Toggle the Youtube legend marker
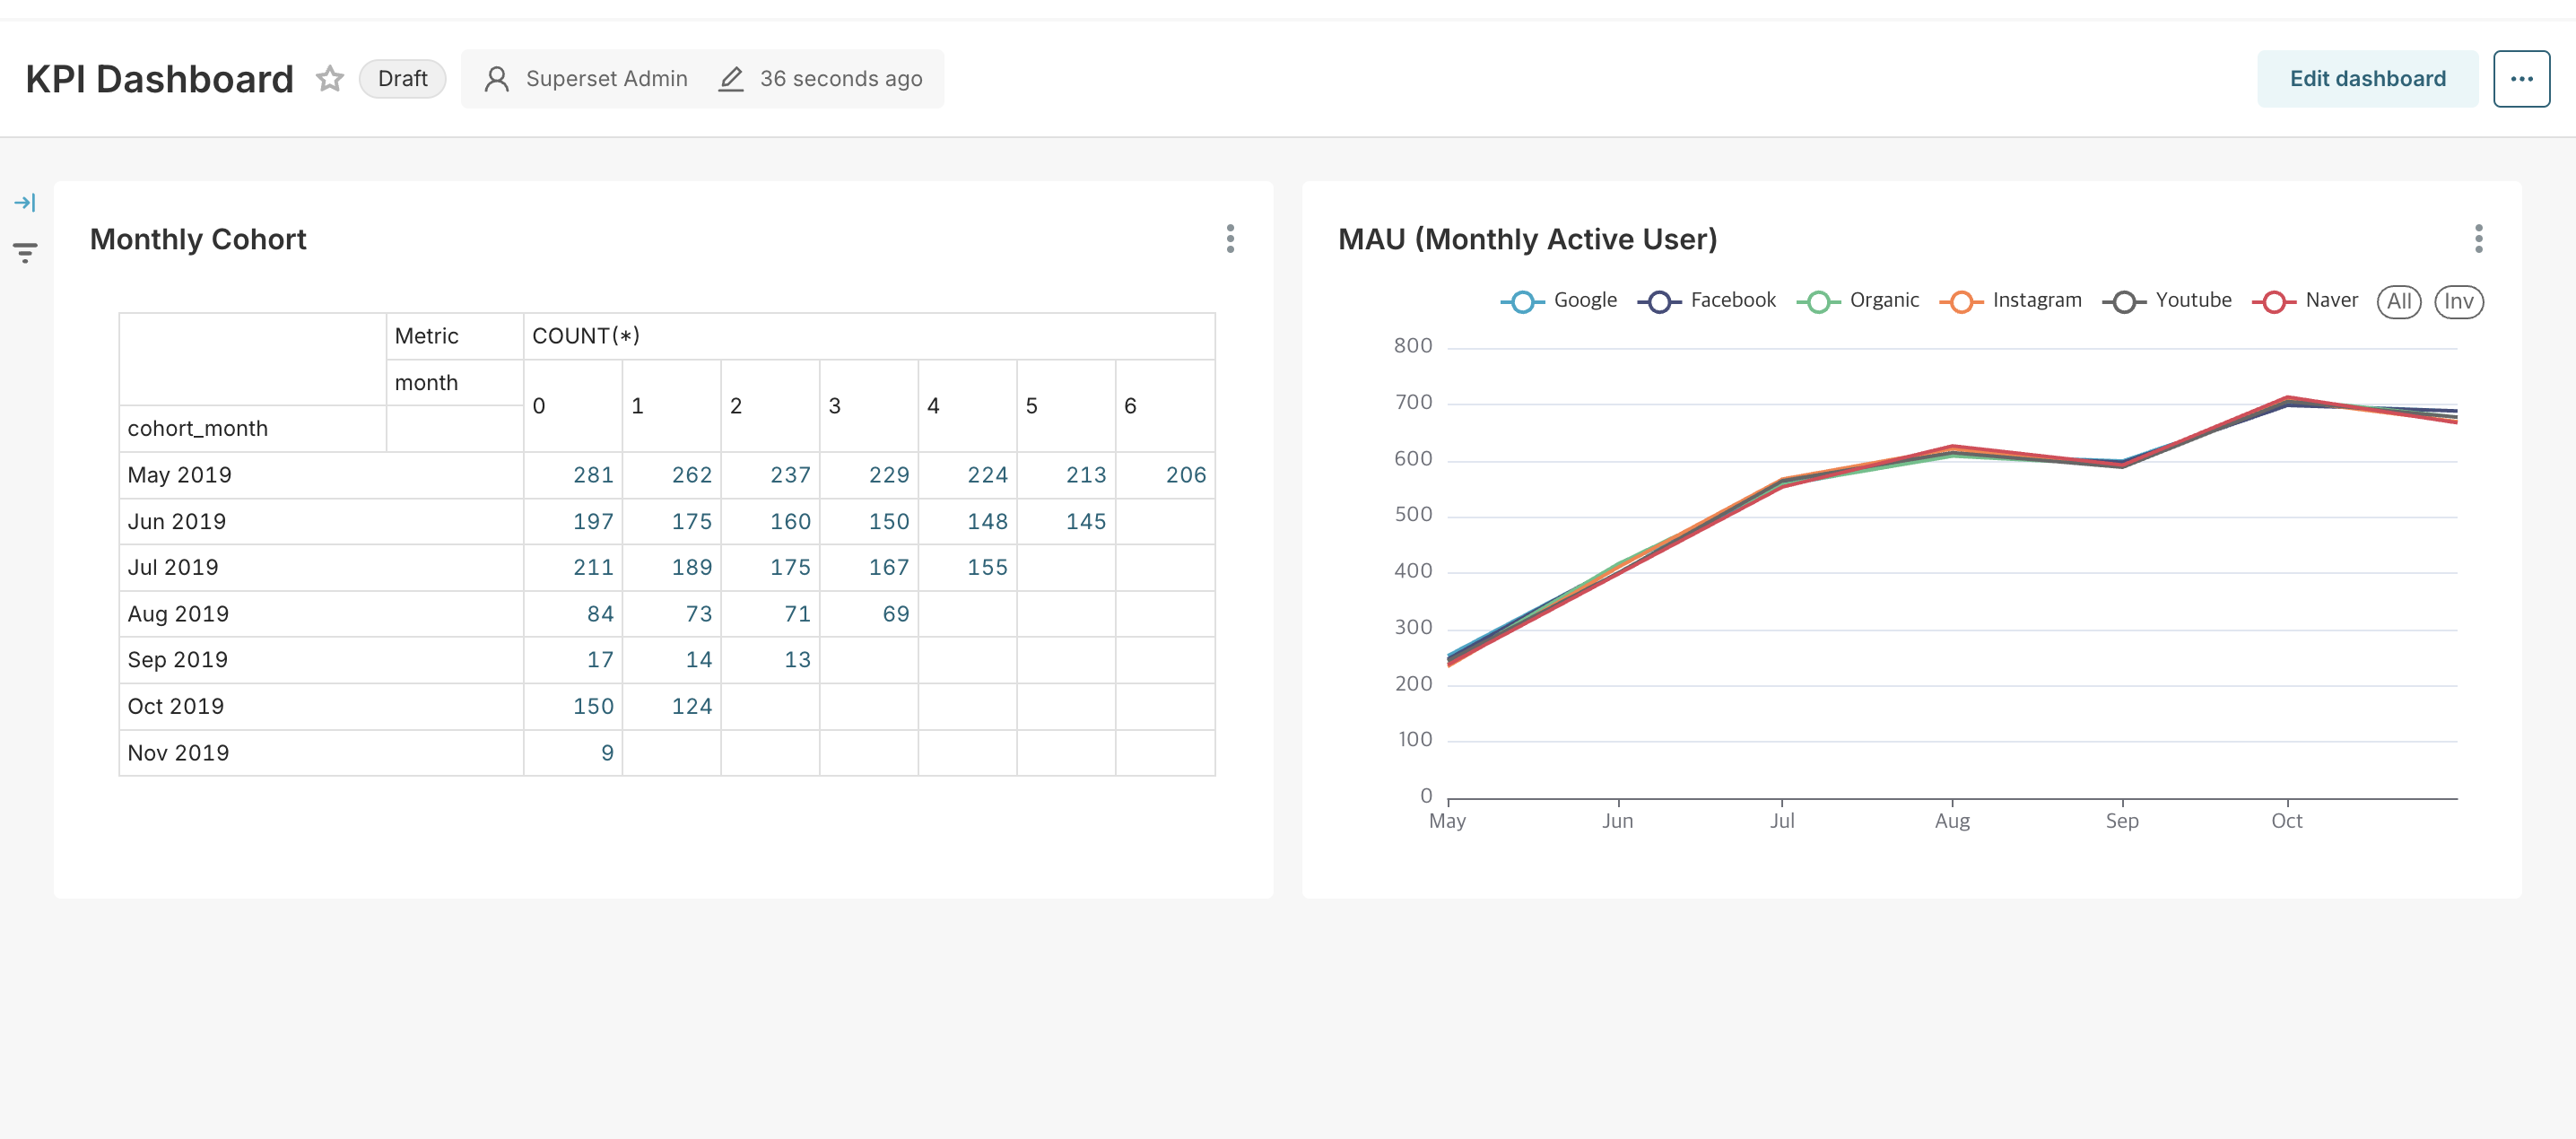2576x1139 pixels. click(2124, 302)
